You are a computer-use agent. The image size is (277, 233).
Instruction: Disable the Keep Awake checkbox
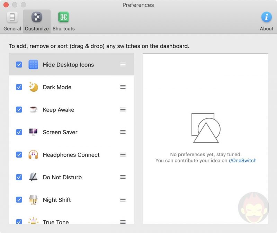[x=19, y=109]
